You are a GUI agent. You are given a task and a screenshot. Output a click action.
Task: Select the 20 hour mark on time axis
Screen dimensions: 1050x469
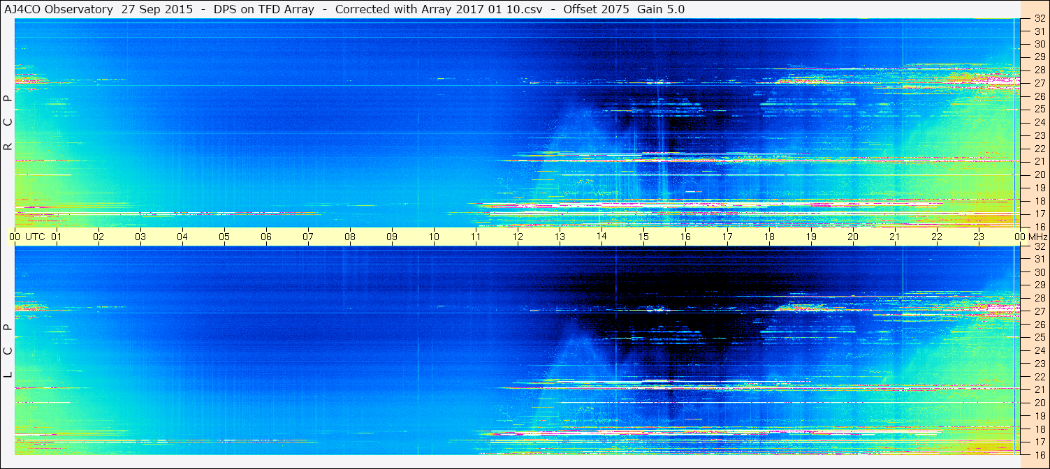[853, 237]
